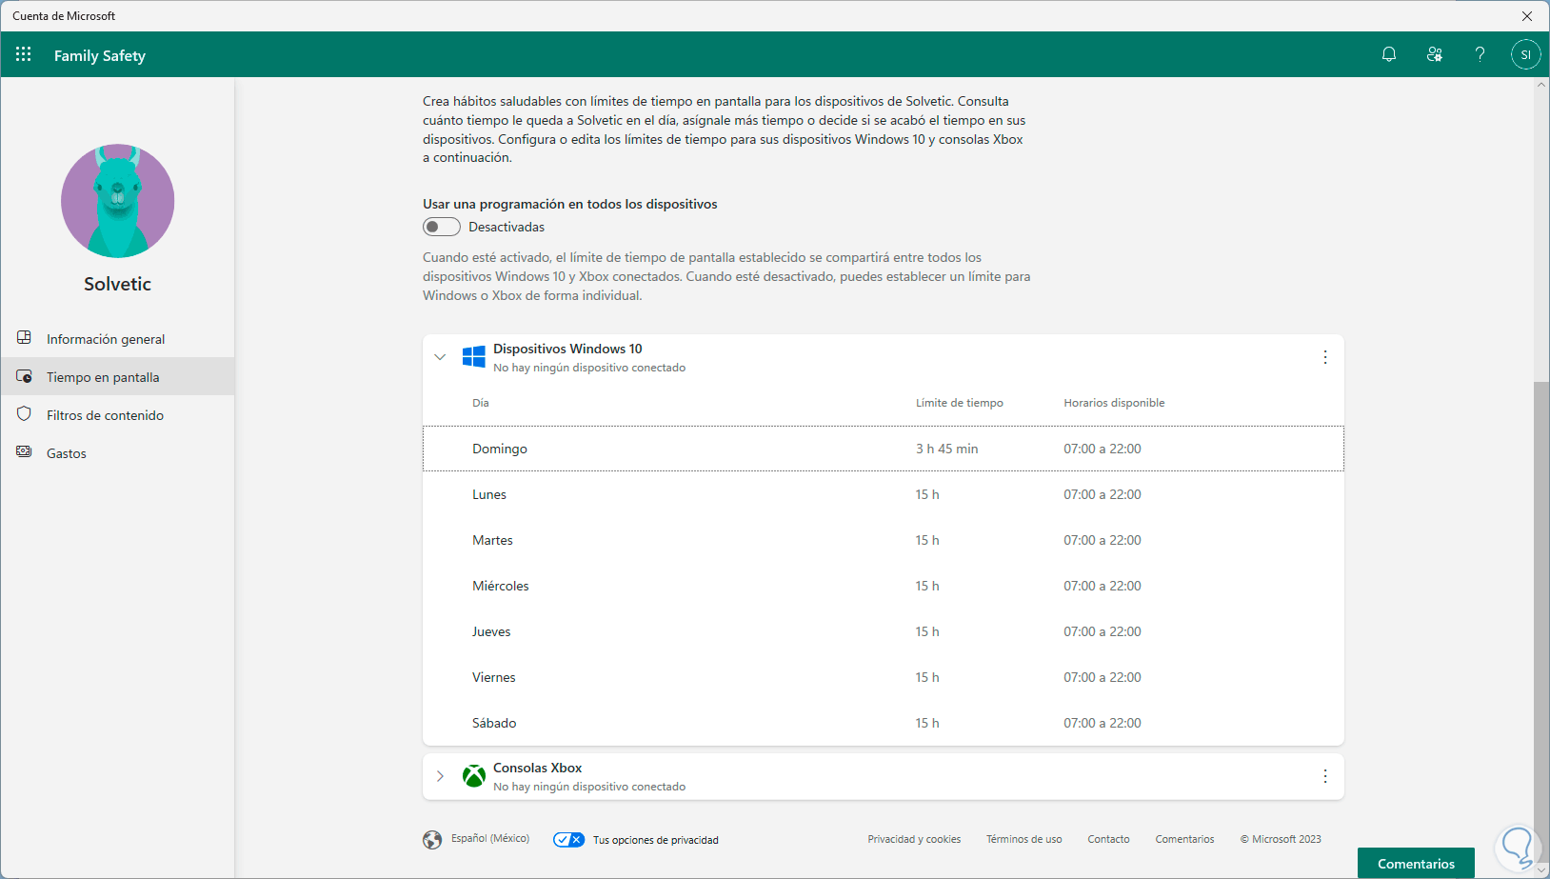Select the Sábado schedule row
This screenshot has width=1550, height=879.
point(884,723)
